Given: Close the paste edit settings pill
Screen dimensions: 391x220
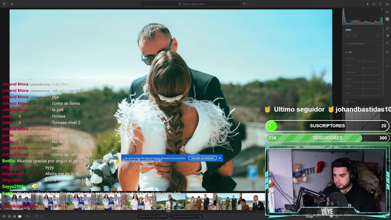Looking at the screenshot, I should [200, 216].
